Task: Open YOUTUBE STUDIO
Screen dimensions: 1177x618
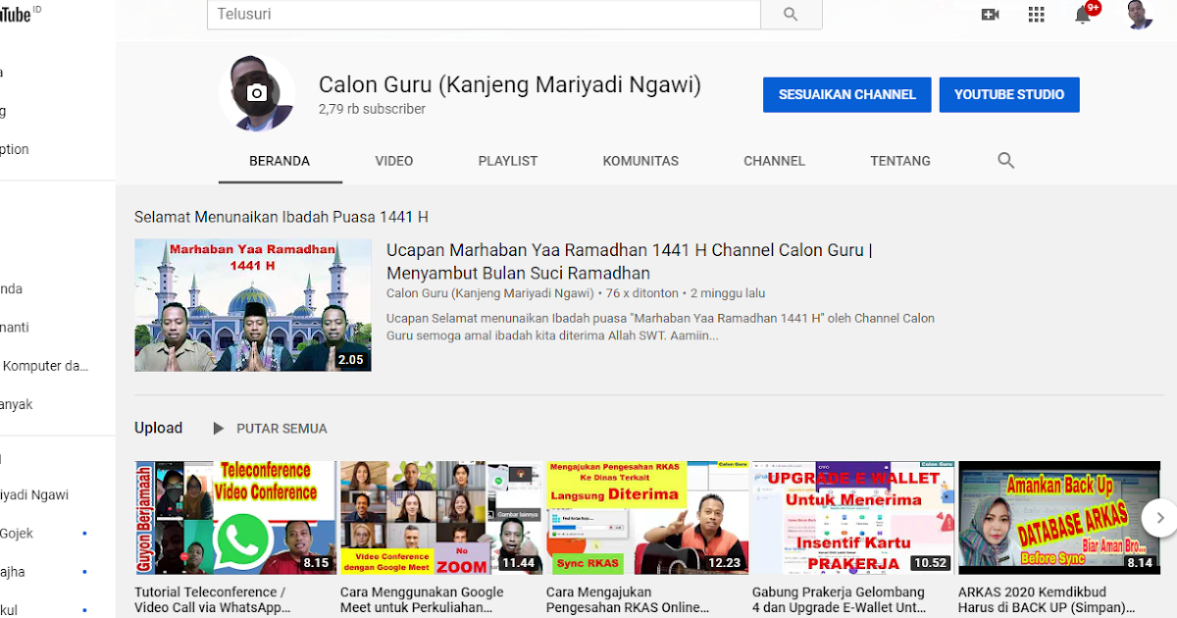Action: pyautogui.click(x=1009, y=94)
